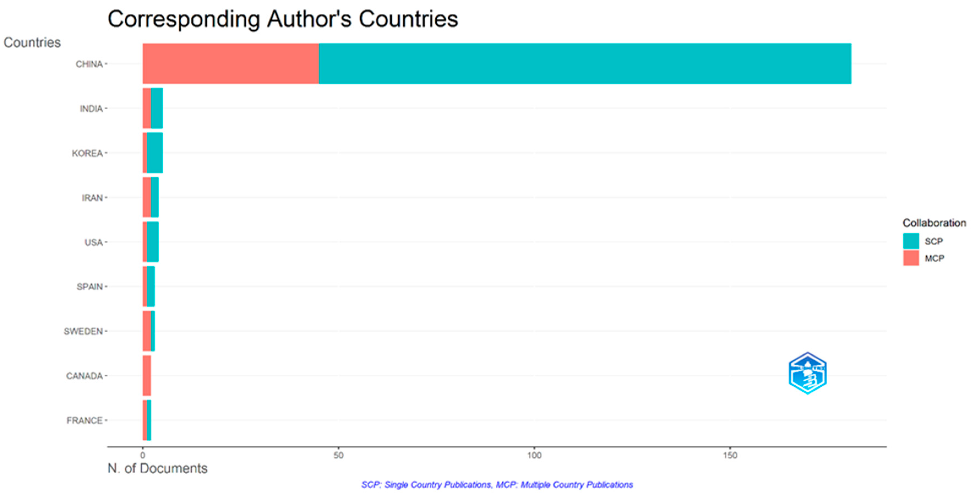The width and height of the screenshot is (974, 500).
Task: Click the Spain bar
Action: click(x=149, y=286)
